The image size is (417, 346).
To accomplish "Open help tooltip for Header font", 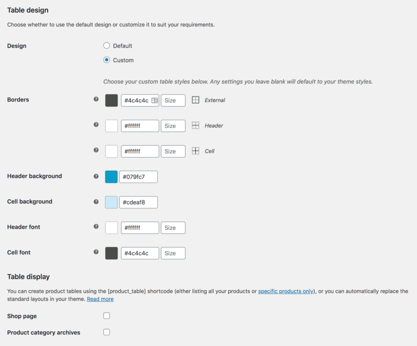I will click(x=96, y=227).
